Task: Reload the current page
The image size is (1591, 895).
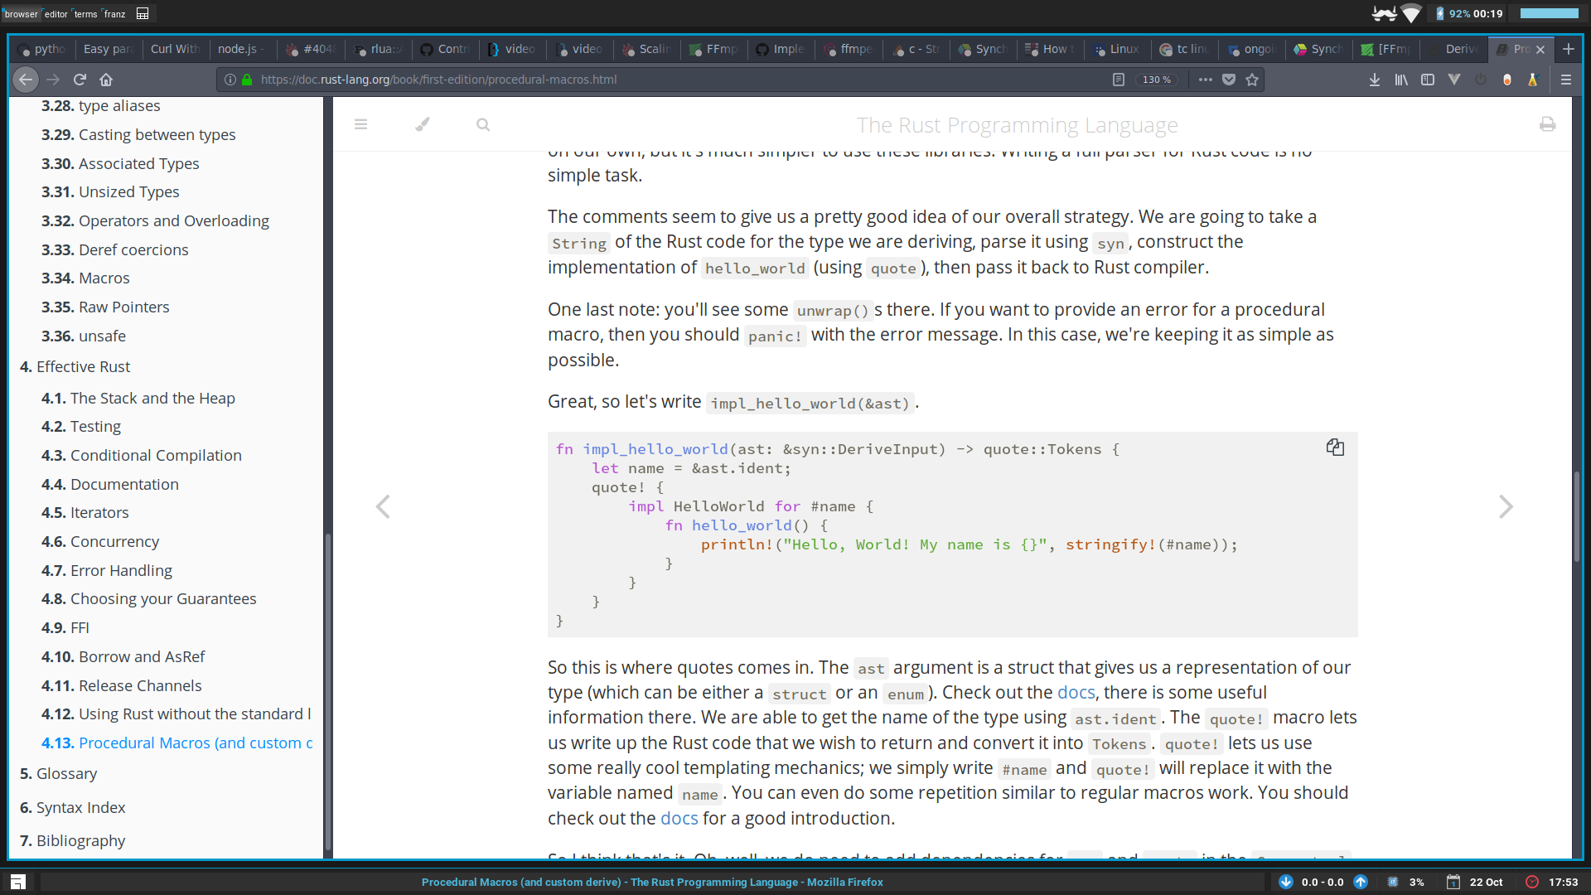Action: (x=79, y=80)
